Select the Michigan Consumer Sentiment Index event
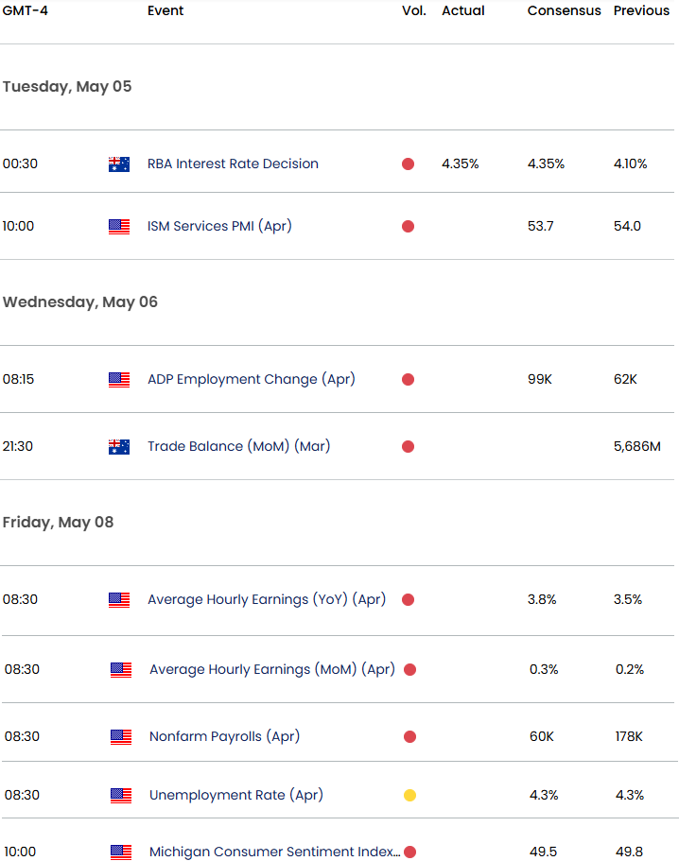Screen dimensions: 679x861 (274, 852)
